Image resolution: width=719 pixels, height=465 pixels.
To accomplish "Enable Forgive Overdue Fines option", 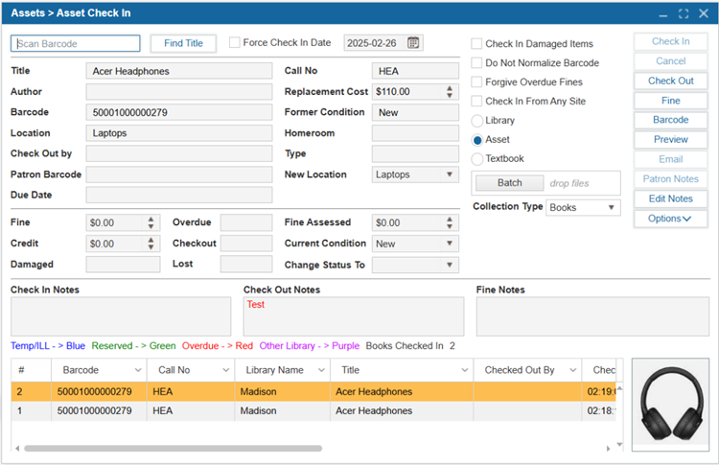I will (476, 82).
